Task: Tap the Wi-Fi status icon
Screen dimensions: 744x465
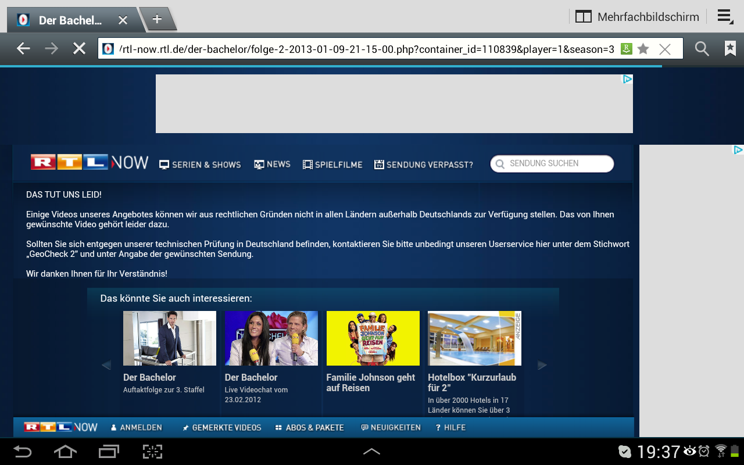Action: coord(721,451)
